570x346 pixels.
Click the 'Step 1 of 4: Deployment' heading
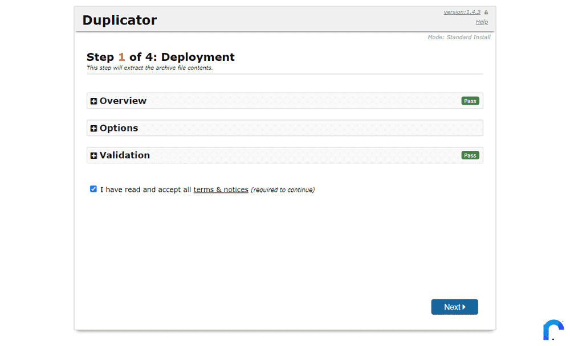point(160,57)
